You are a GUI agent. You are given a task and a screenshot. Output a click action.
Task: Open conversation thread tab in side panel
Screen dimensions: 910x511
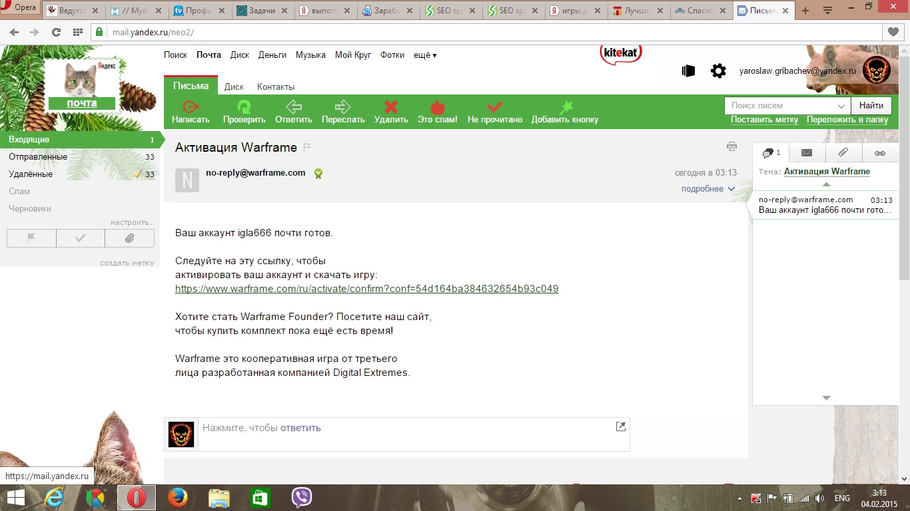point(771,153)
